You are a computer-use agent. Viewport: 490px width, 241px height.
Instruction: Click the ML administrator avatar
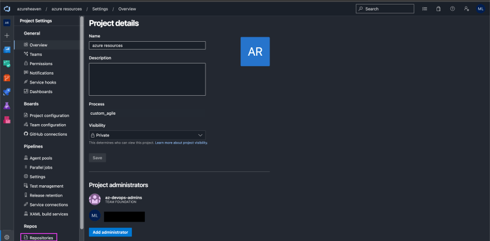click(95, 215)
